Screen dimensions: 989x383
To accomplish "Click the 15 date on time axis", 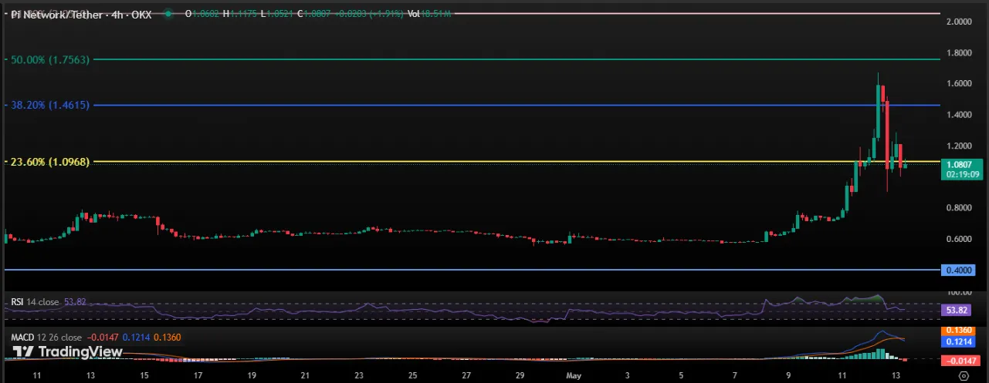I will (x=144, y=375).
